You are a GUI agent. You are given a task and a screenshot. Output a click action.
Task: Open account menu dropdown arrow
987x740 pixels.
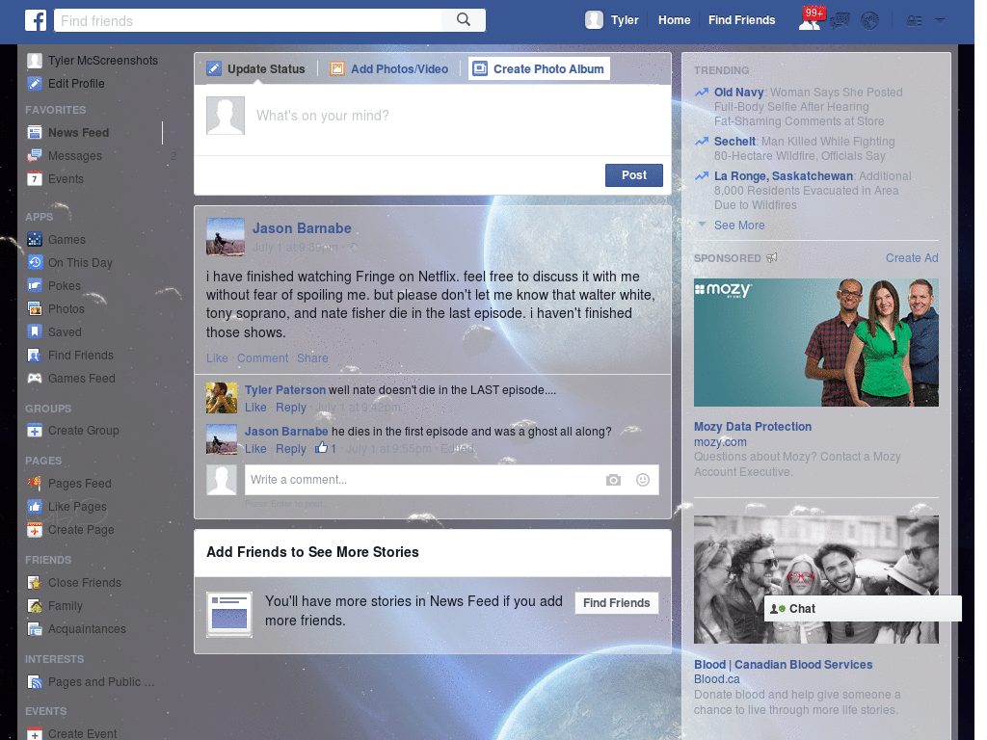940,20
